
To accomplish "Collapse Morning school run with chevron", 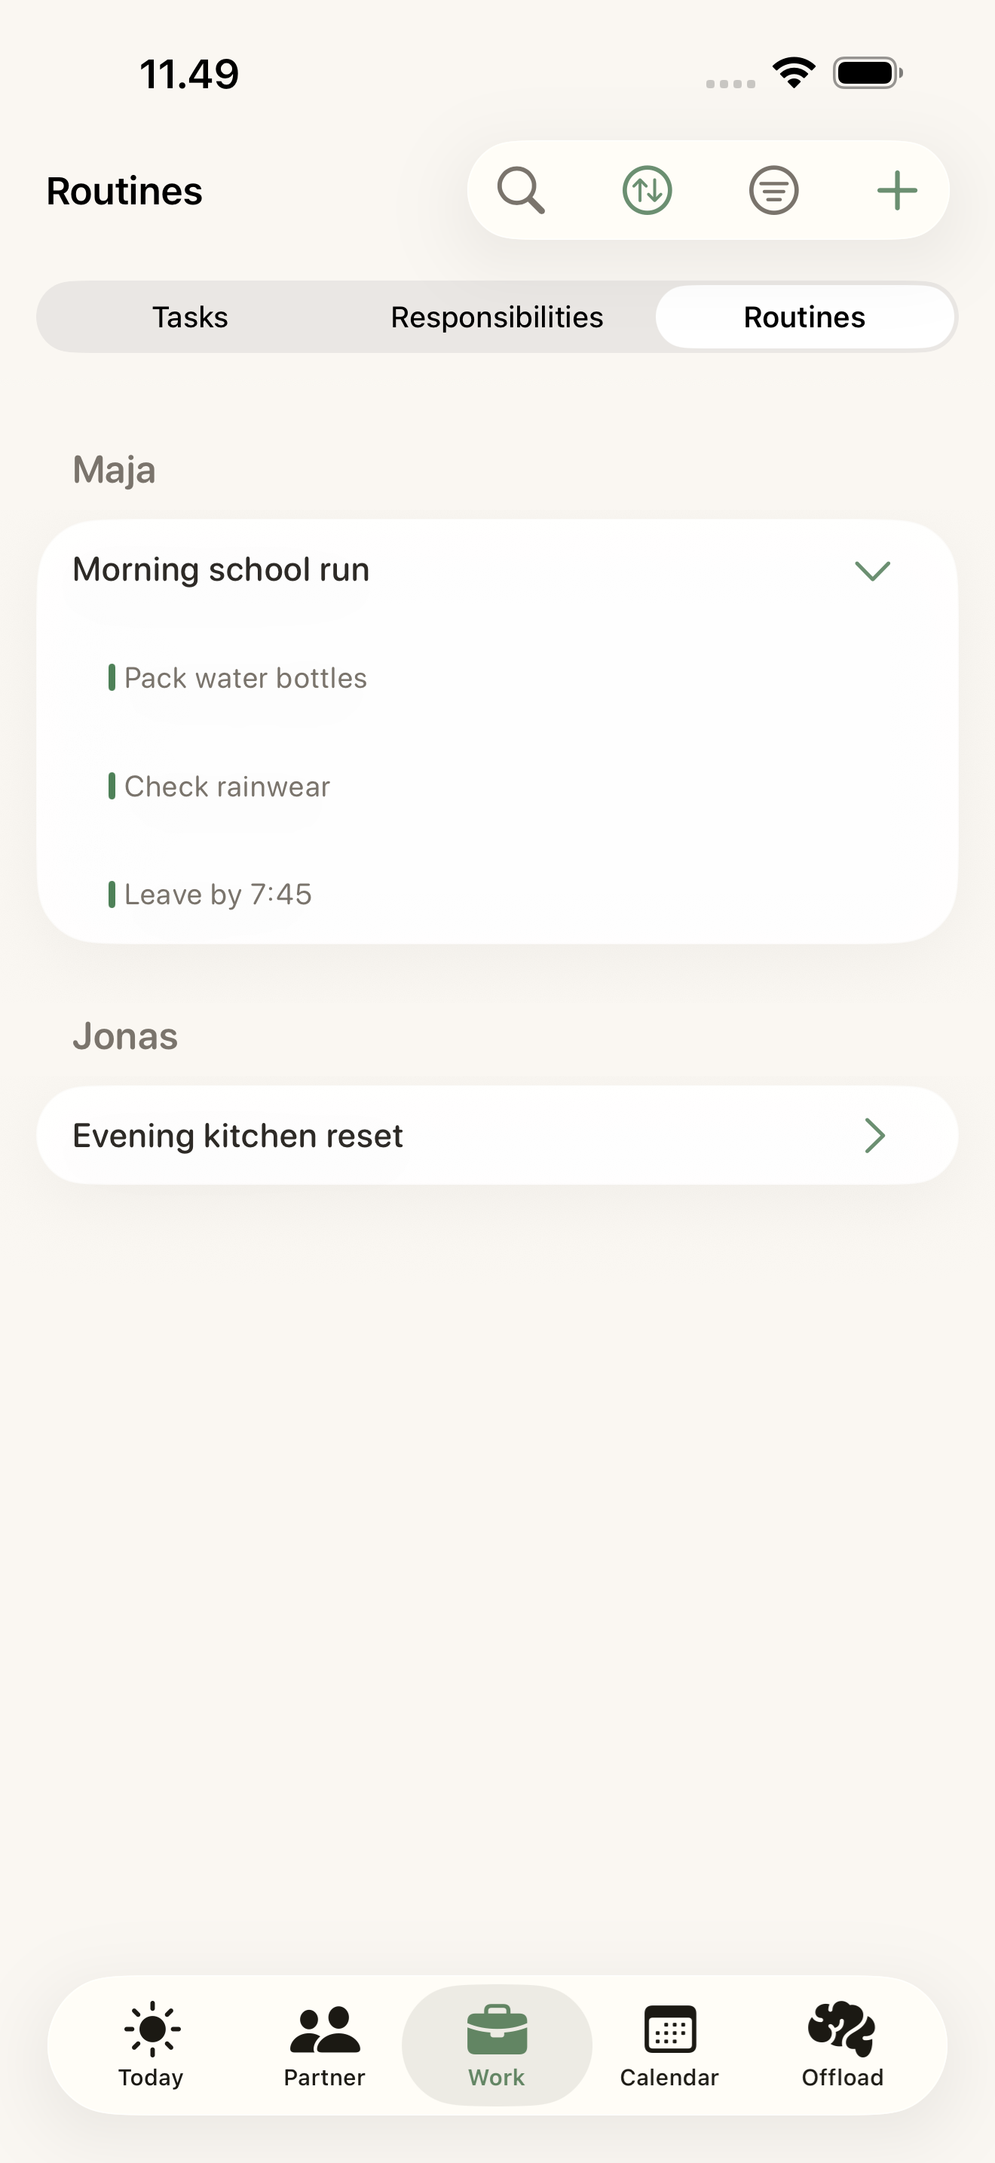I will [x=873, y=571].
